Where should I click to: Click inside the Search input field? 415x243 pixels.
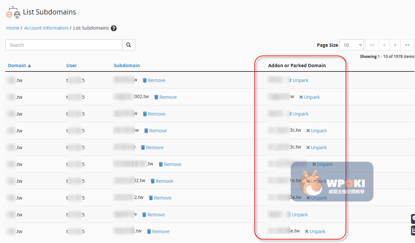click(x=64, y=45)
